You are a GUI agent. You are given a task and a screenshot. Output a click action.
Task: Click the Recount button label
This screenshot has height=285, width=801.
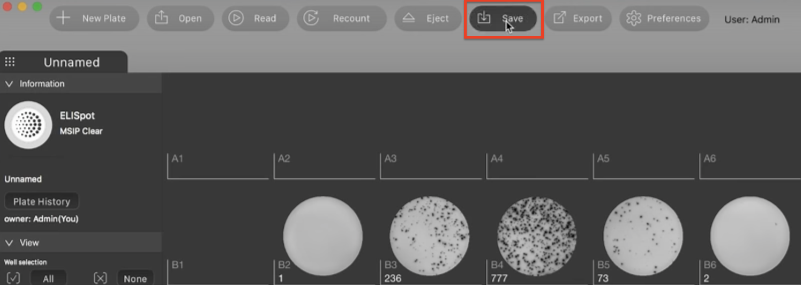pos(351,18)
